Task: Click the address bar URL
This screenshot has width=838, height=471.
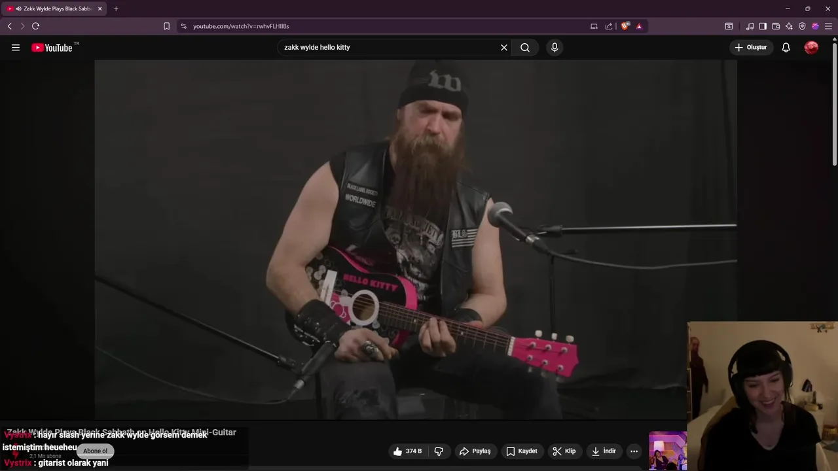Action: 241,26
